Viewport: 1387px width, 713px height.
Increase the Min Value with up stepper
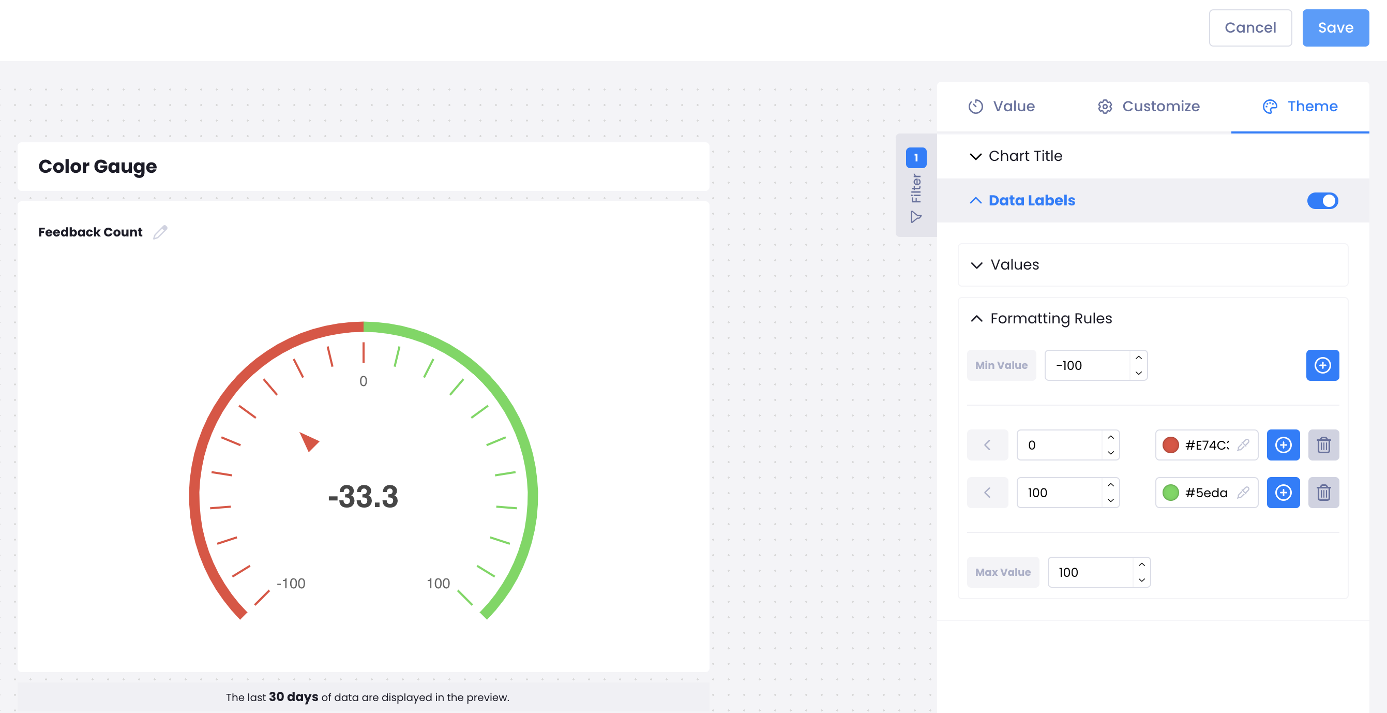click(x=1138, y=358)
